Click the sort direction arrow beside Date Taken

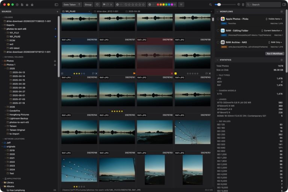point(79,4)
